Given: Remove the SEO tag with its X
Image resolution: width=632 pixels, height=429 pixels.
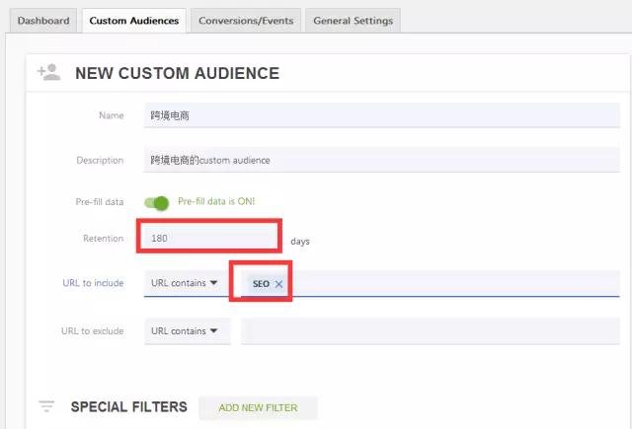Looking at the screenshot, I should click(x=278, y=284).
